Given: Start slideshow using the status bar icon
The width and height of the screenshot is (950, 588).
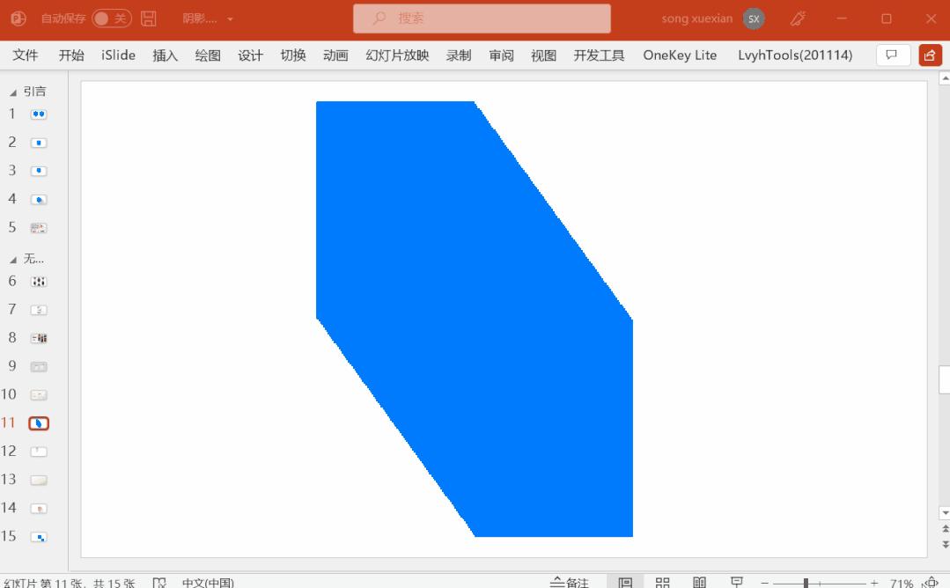Looking at the screenshot, I should tap(736, 582).
